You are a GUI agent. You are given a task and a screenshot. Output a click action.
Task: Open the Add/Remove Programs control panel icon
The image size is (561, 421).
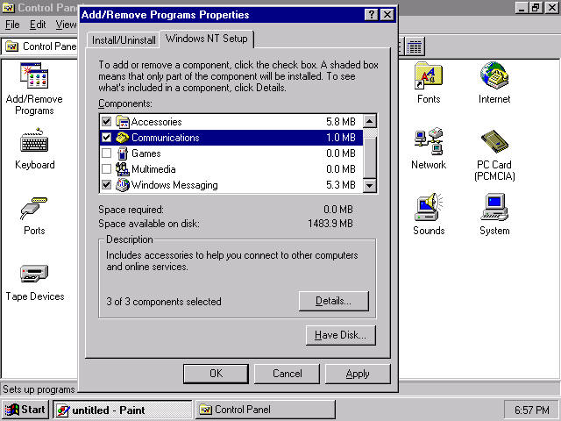coord(34,76)
